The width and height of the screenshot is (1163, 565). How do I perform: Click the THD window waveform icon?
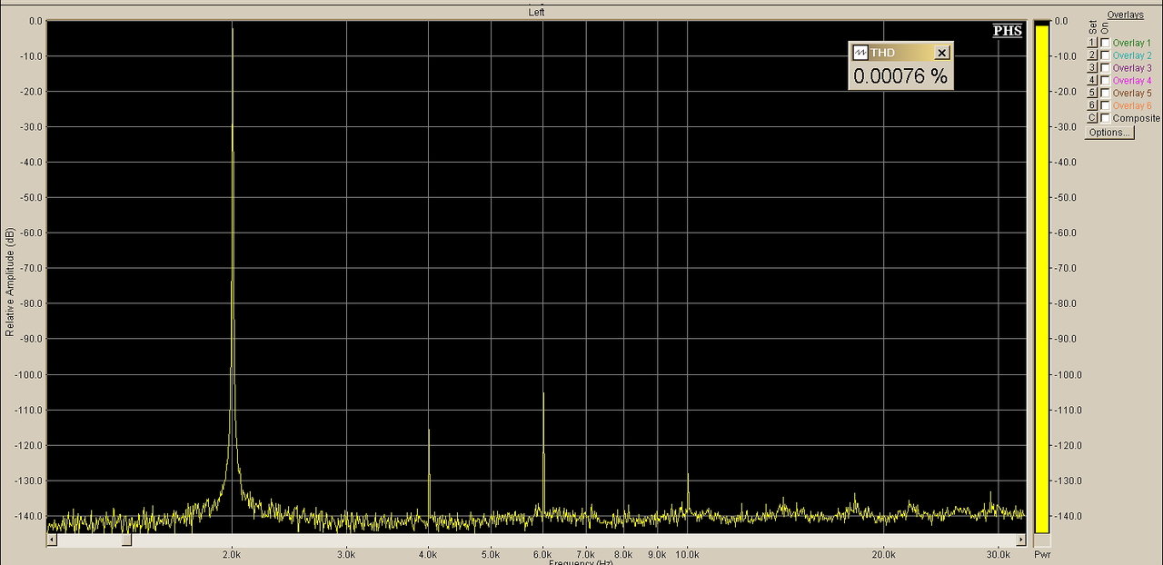[x=860, y=53]
